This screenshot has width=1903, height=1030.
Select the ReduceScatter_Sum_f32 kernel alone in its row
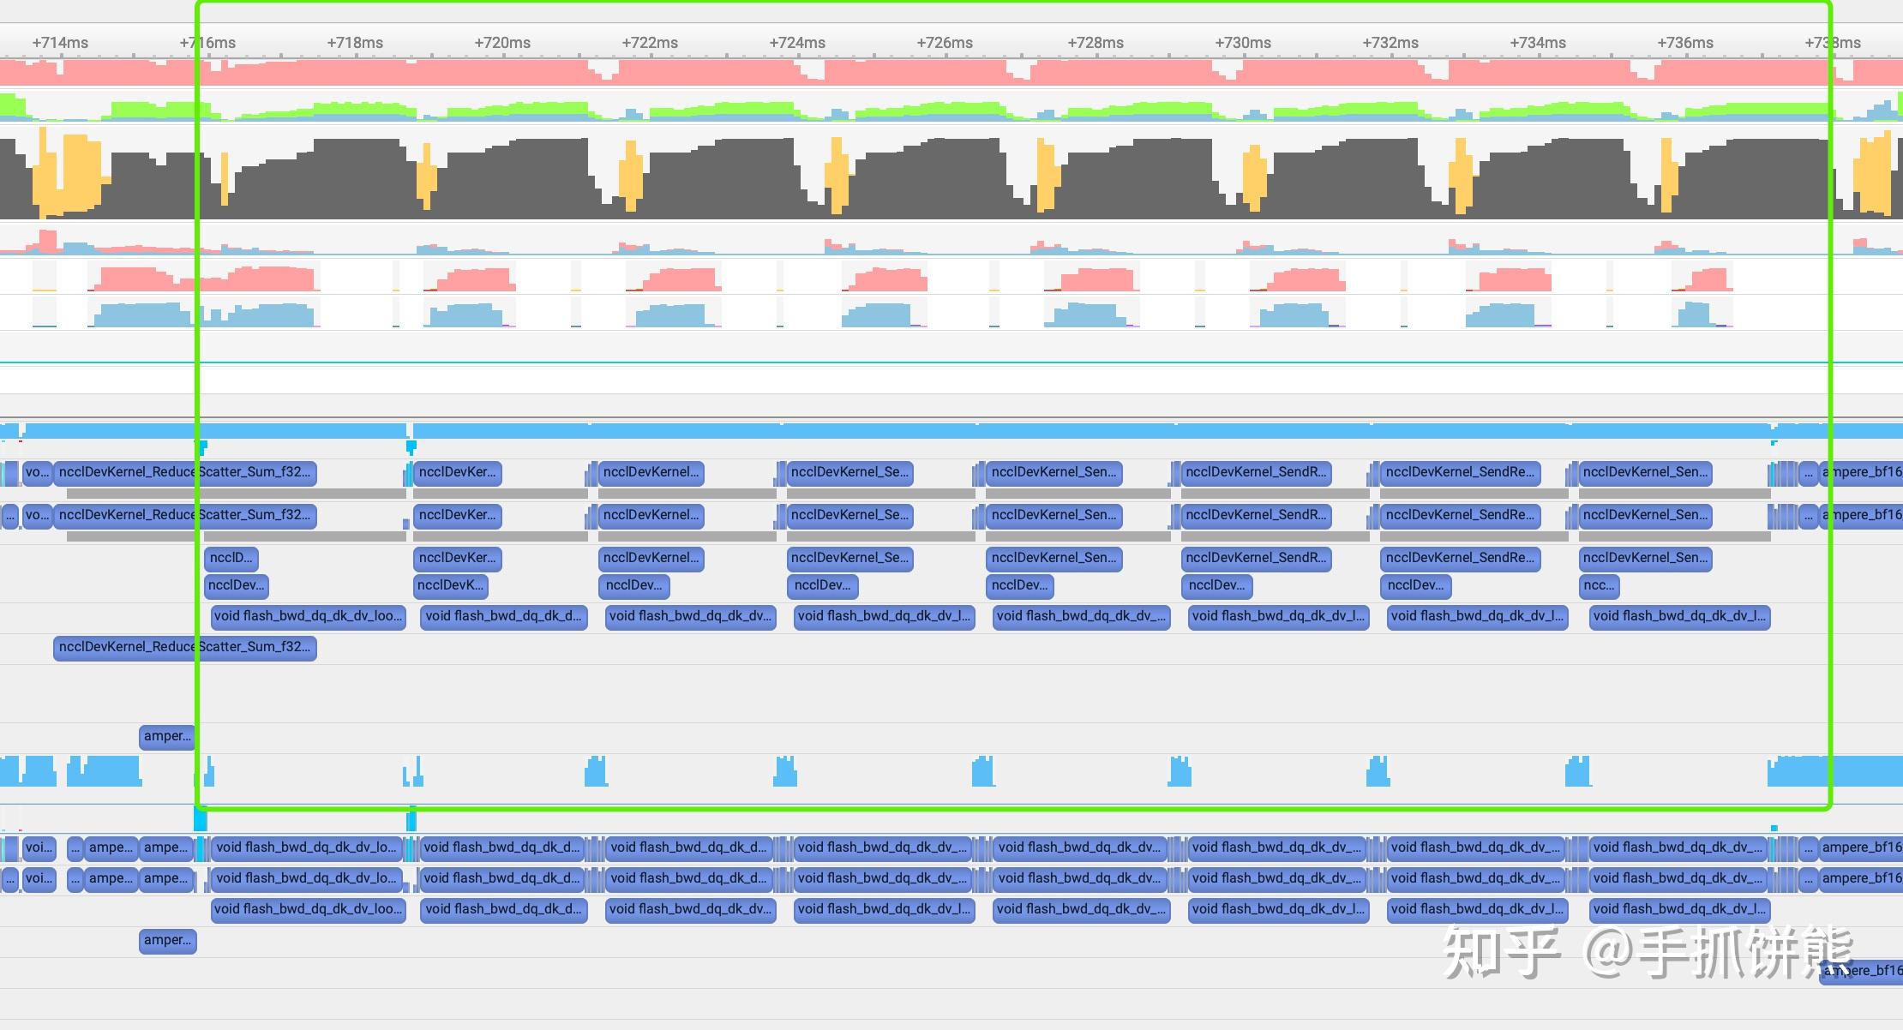(185, 648)
